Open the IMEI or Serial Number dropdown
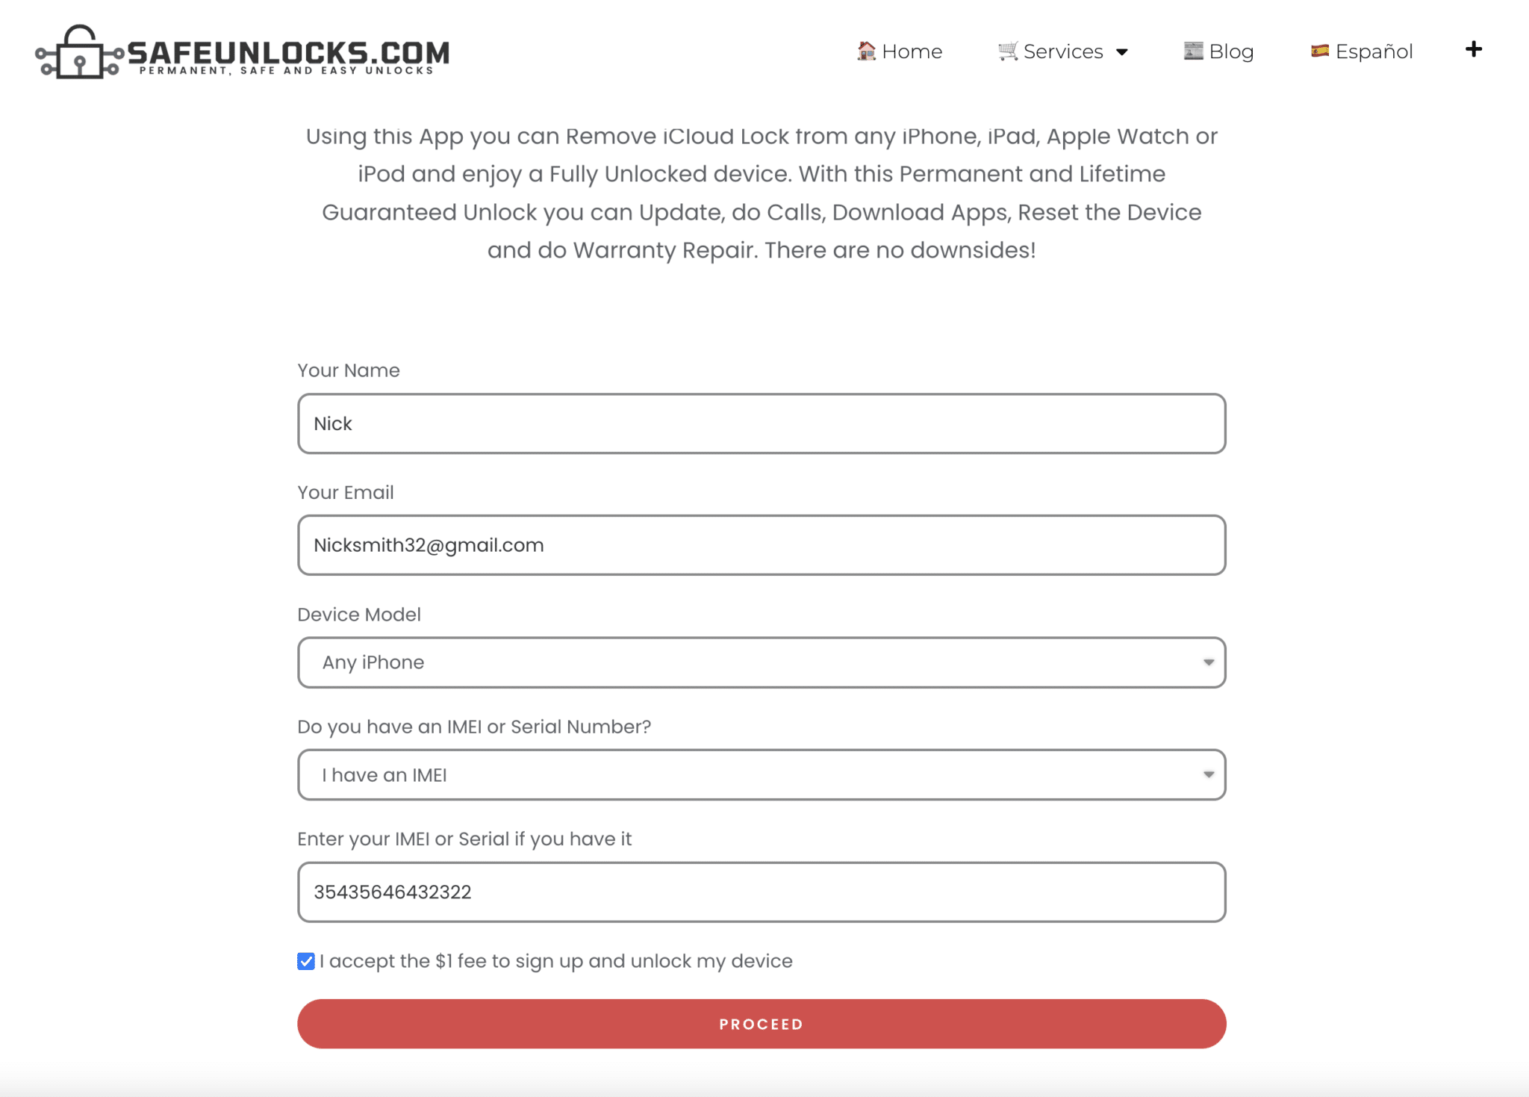Screen dimensions: 1529x1097 762,774
